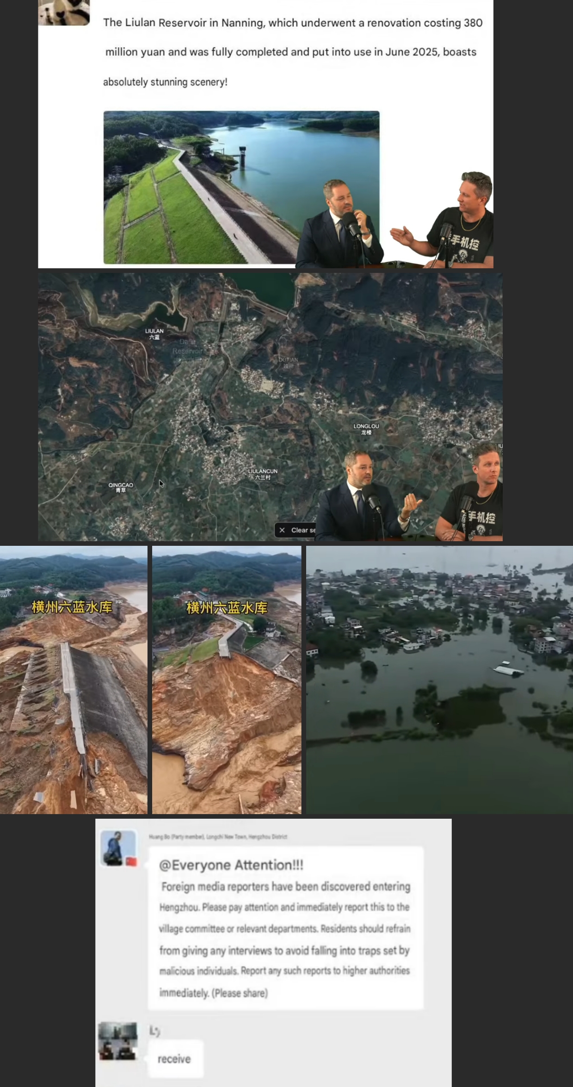Image resolution: width=573 pixels, height=1087 pixels.
Task: Open the Liulan Reservoir aerial photo in post
Action: pos(241,187)
